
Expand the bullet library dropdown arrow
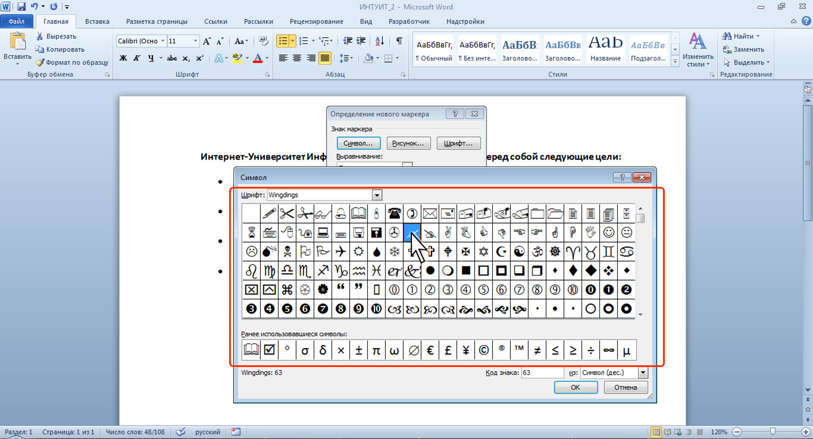[x=293, y=41]
